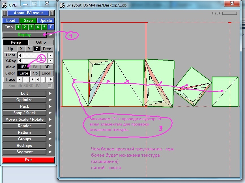245x183 pixels.
Task: Click the Tmp slot 1 button
Action: tap(18, 27)
